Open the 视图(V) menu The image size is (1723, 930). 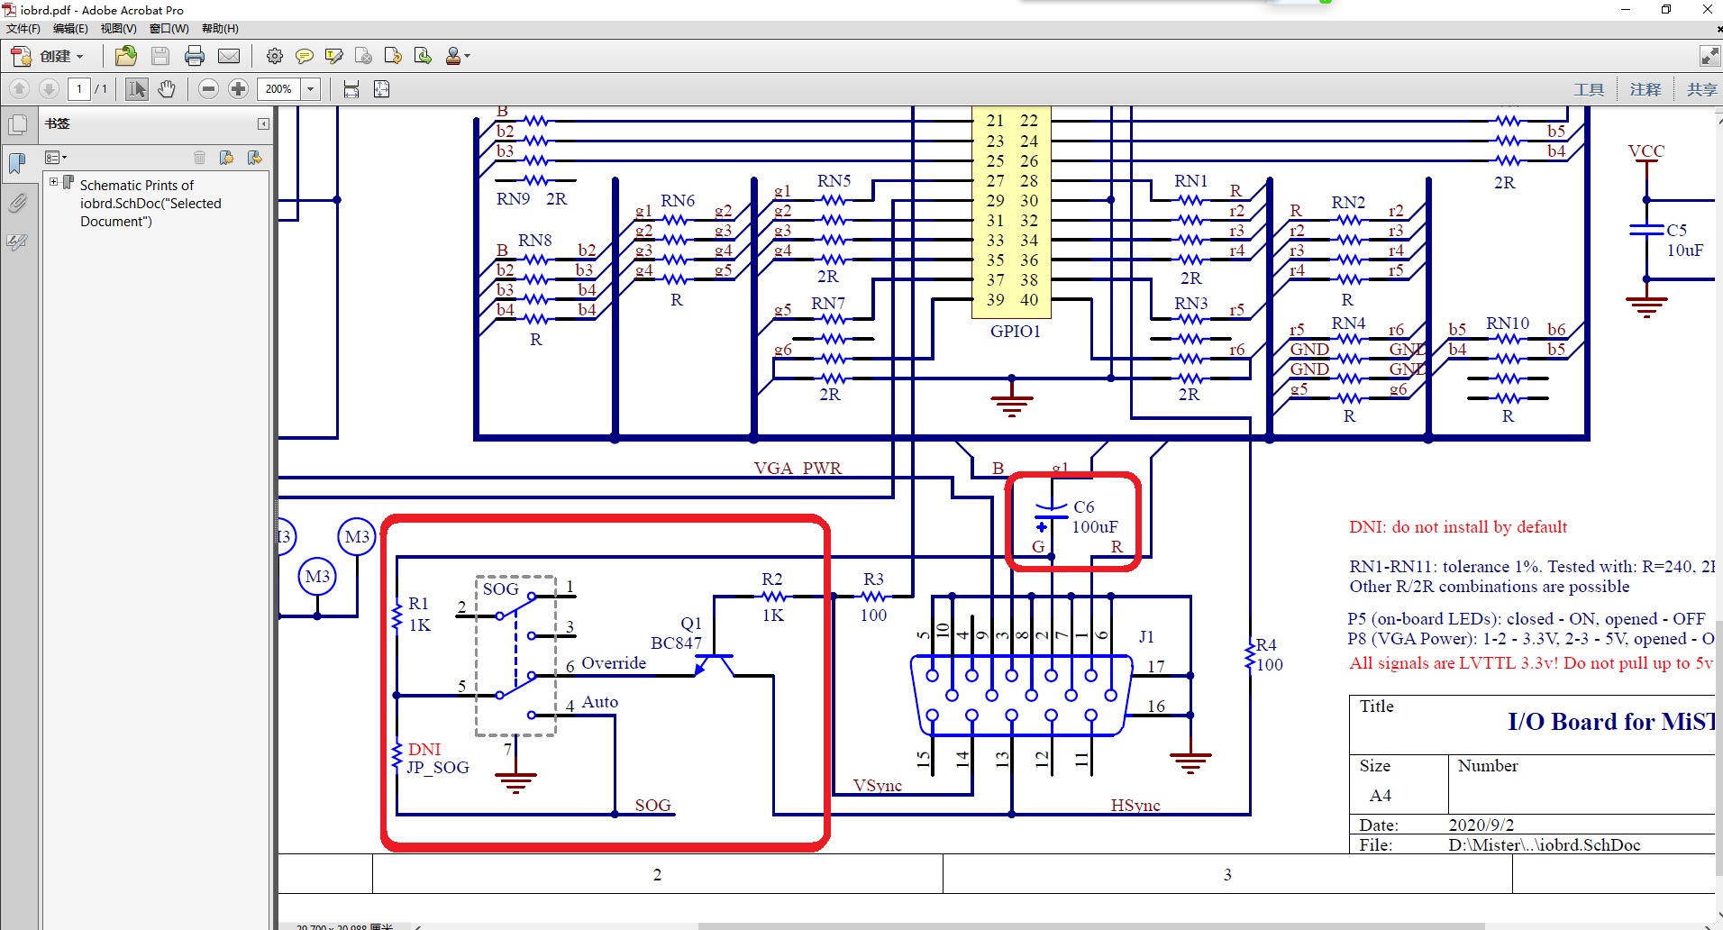(x=118, y=29)
